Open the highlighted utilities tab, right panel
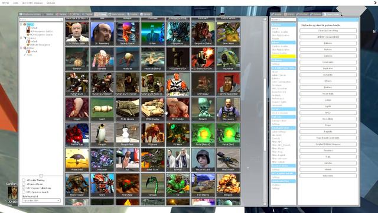 [x=332, y=14]
